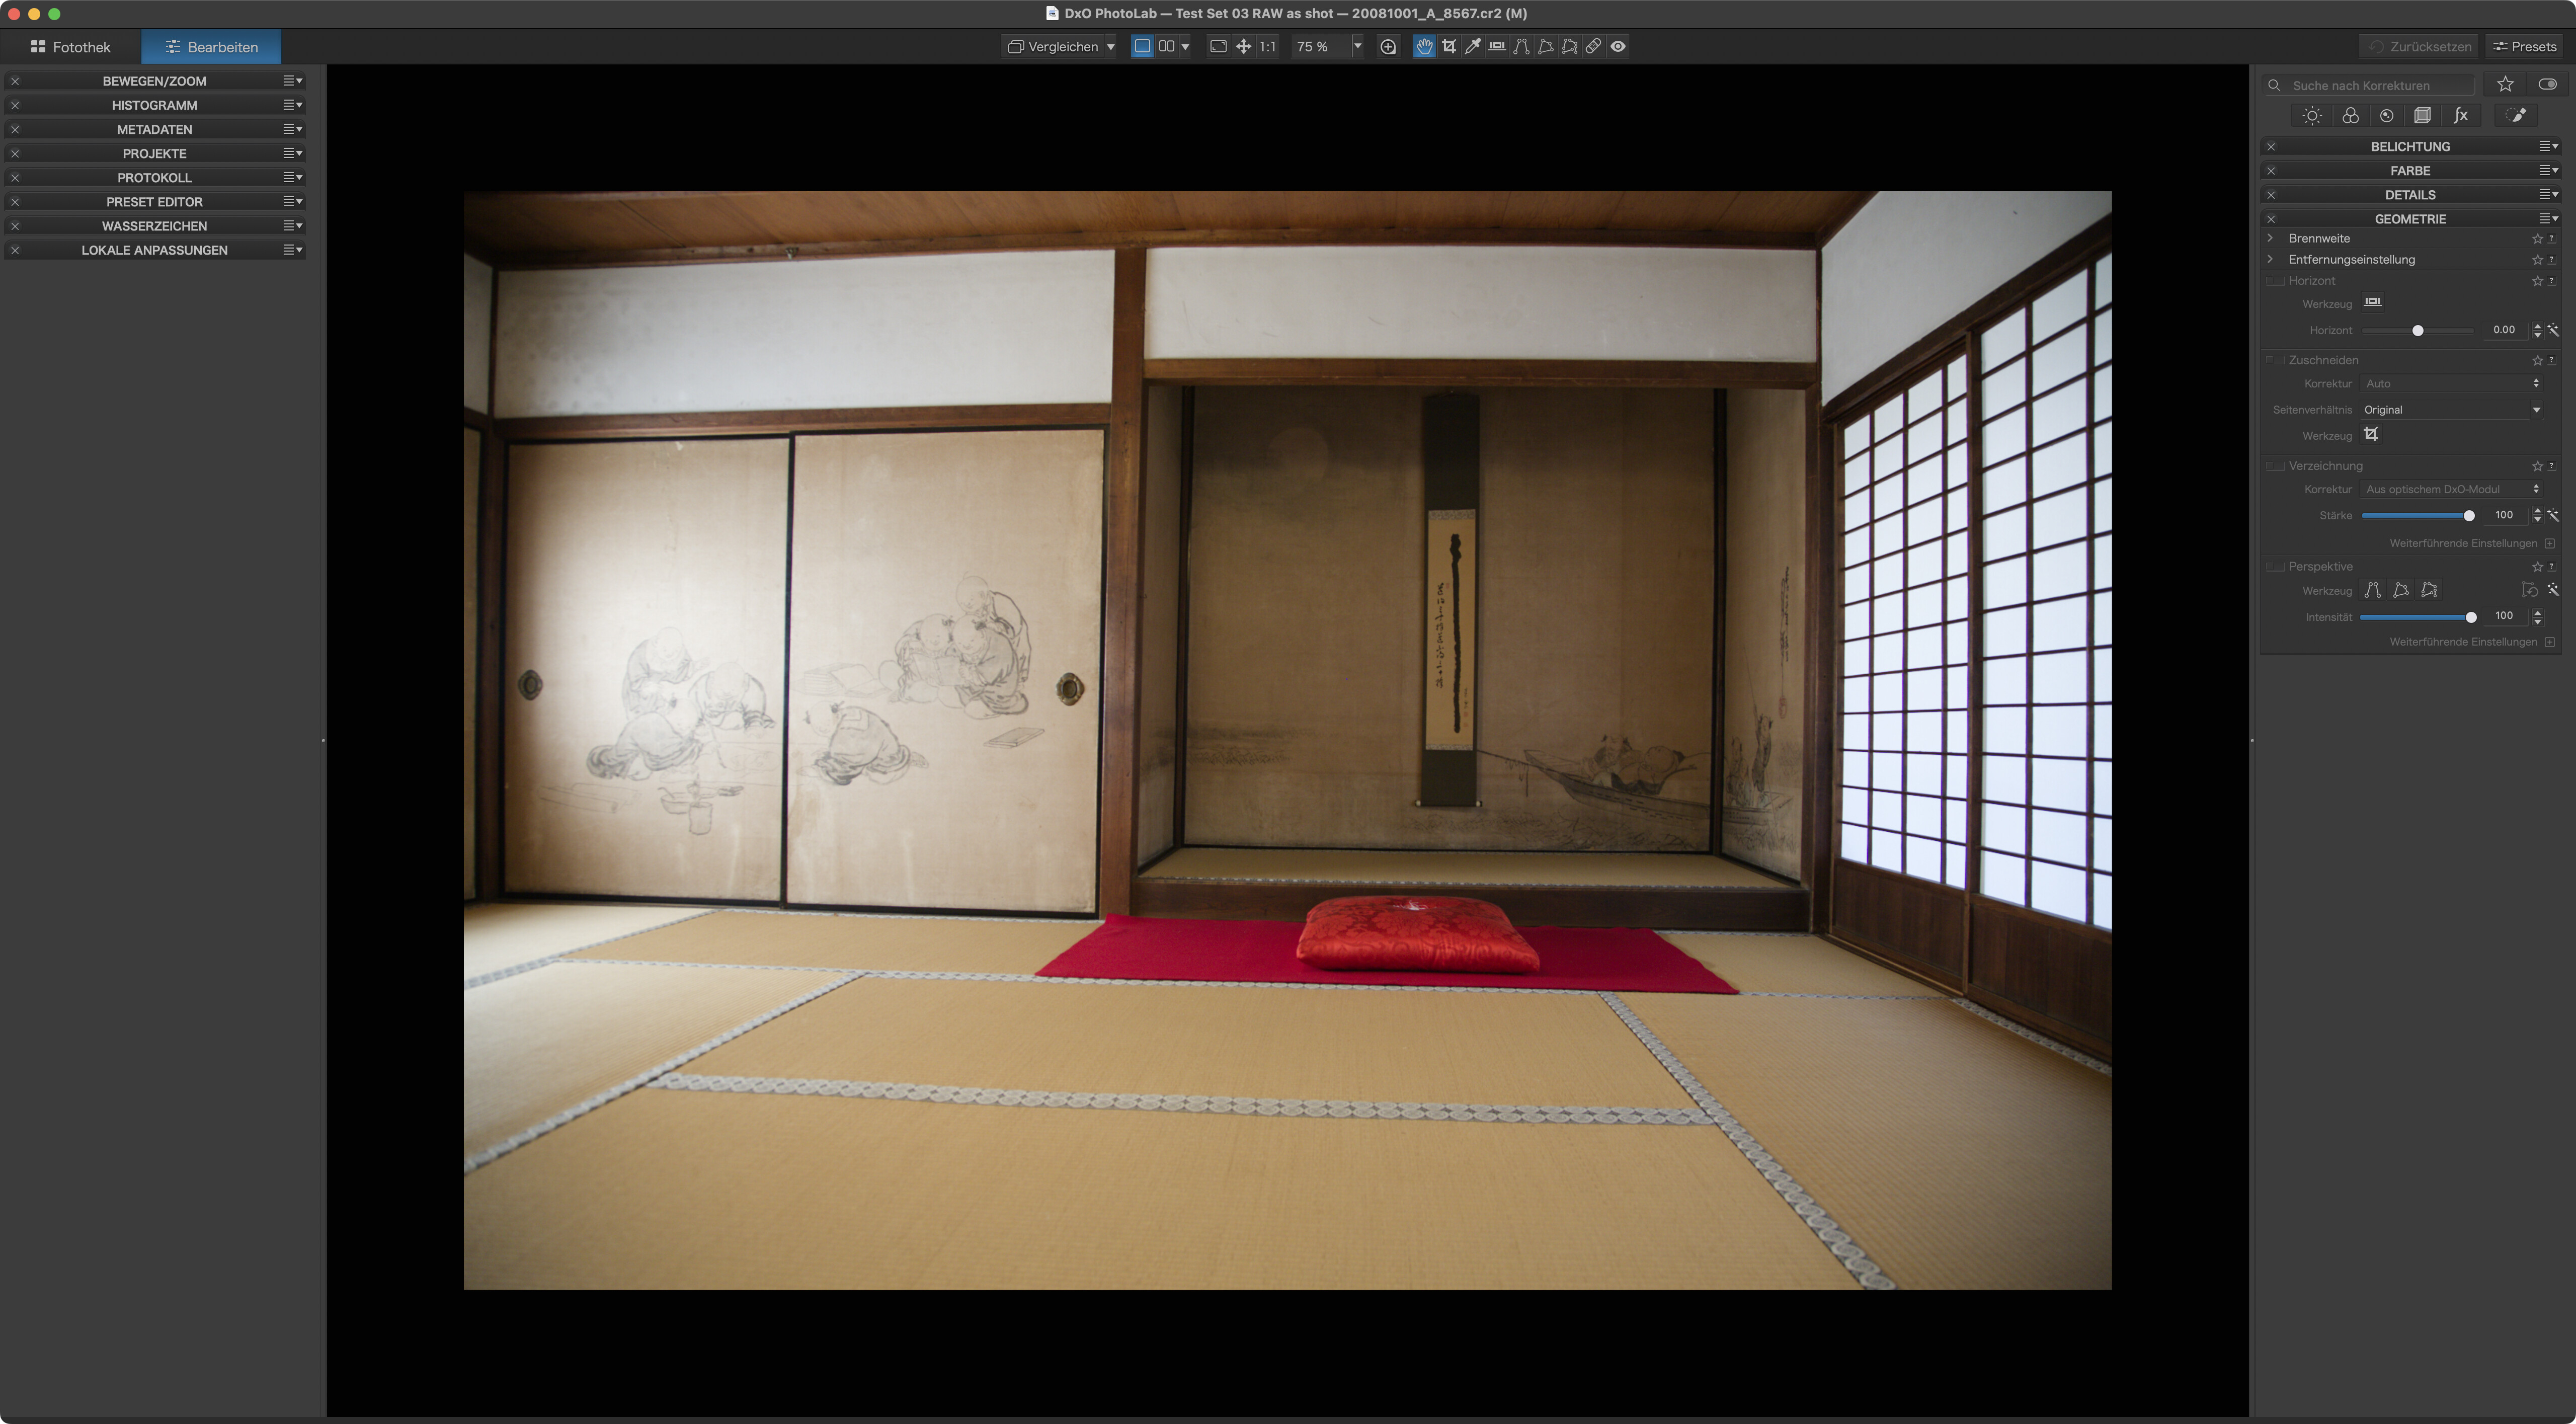Open the HISTOGRAMM palette header
The image size is (2576, 1424).
click(x=154, y=105)
